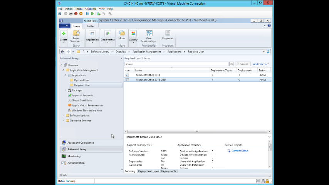
Task: Open the Add Criteria dropdown
Action: point(261,64)
